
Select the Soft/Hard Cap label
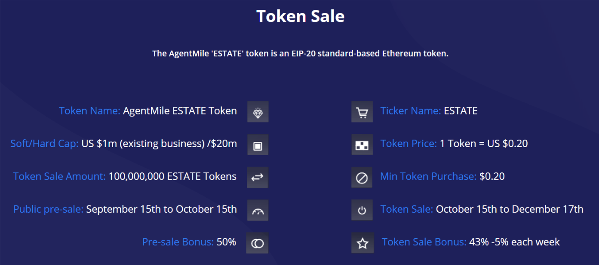pos(45,144)
